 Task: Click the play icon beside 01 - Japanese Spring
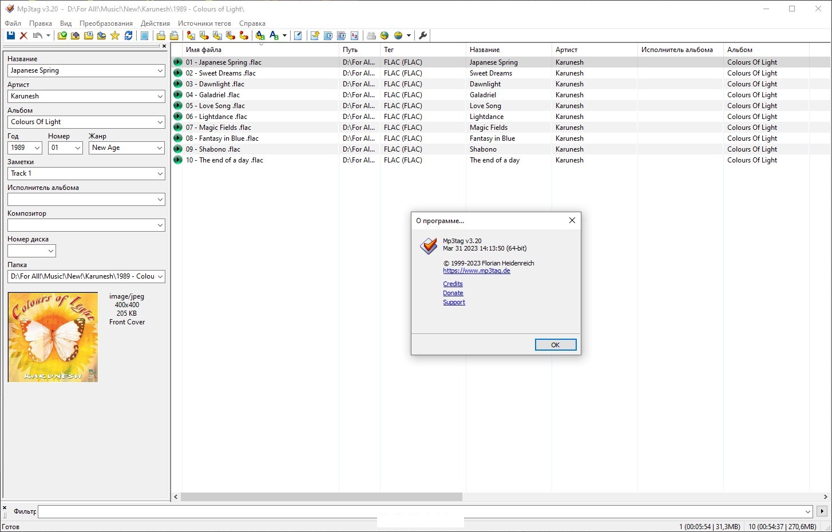pyautogui.click(x=178, y=62)
